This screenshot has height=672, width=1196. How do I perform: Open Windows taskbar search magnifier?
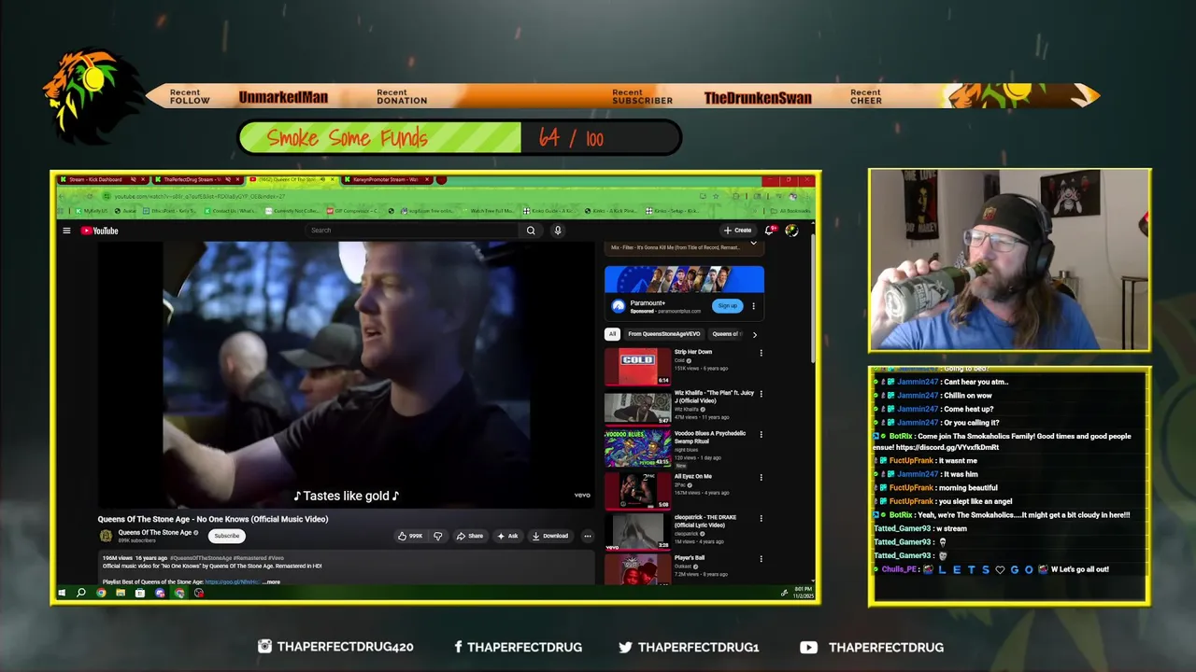[81, 593]
